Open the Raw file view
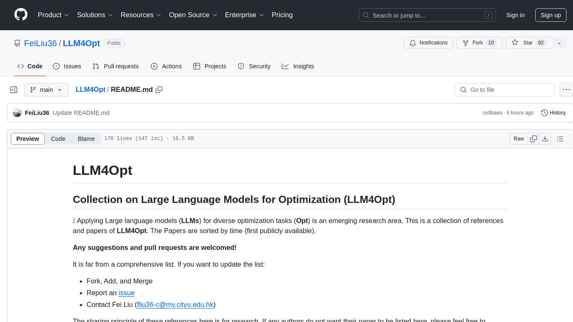 tap(519, 139)
